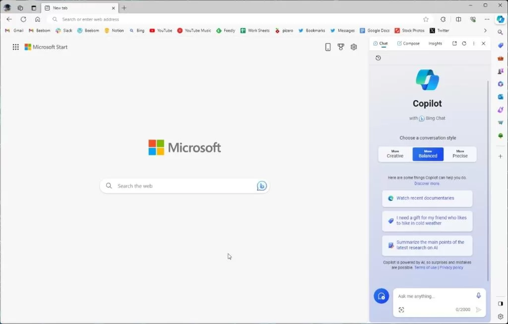Open the Terms of use link
Viewport: 508px width, 324px height.
(425, 267)
